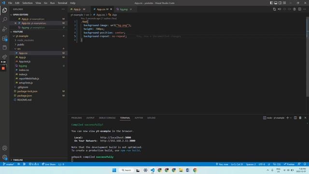Split the editor to the right
This screenshot has width=309, height=174.
click(299, 9)
